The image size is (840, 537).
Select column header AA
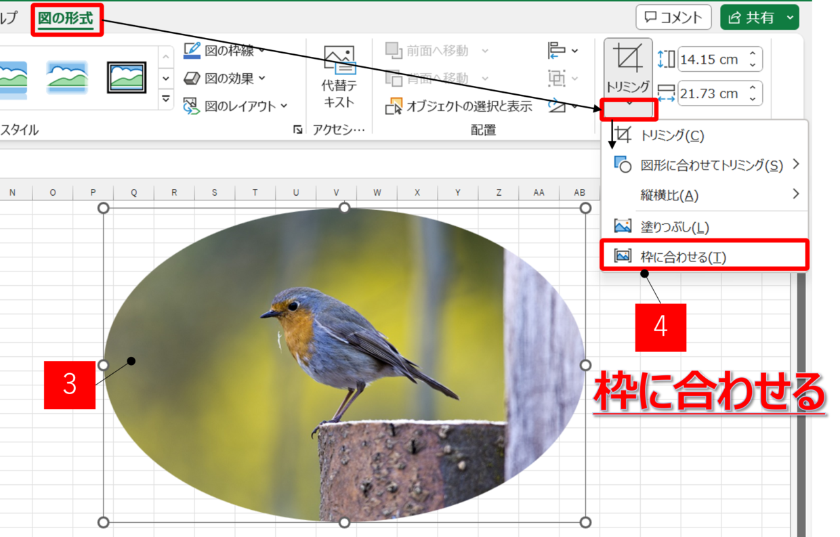539,193
